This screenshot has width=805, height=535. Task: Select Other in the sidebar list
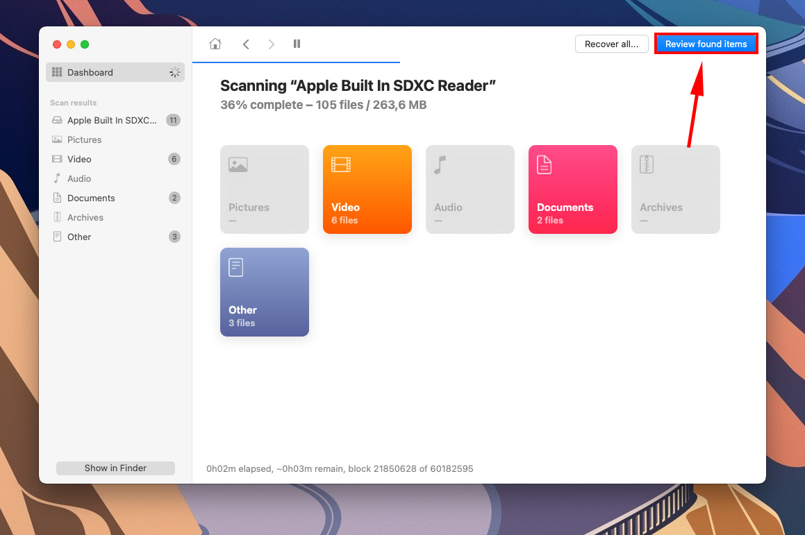point(79,237)
